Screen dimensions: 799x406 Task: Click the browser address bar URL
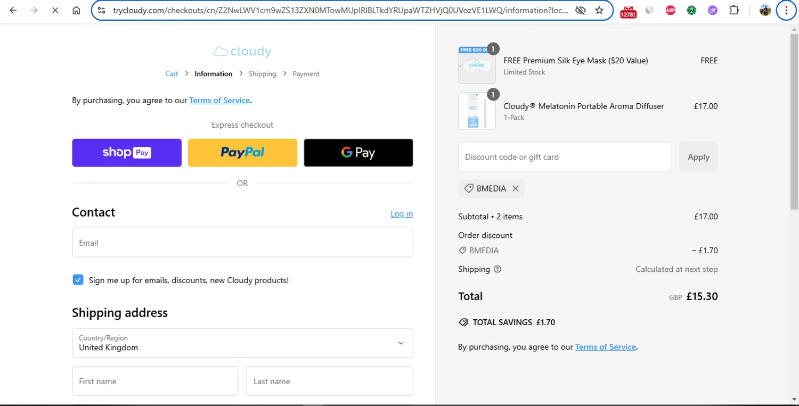340,10
